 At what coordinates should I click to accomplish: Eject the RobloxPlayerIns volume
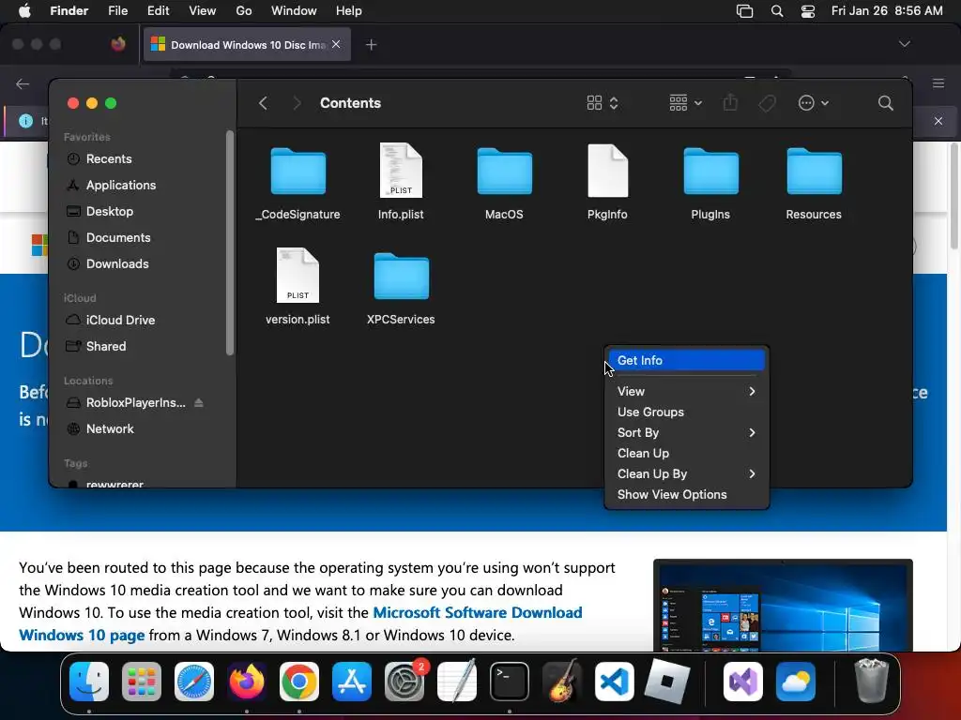click(199, 402)
